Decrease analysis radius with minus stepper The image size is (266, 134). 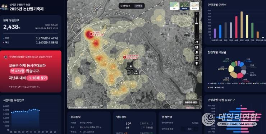click(183, 129)
